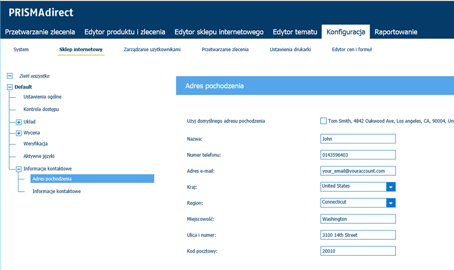
Task: Click the Kraj: label
Action: tap(192, 187)
